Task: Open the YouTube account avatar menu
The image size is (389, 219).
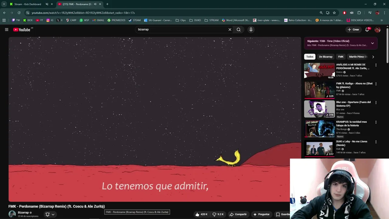Action: click(x=377, y=30)
